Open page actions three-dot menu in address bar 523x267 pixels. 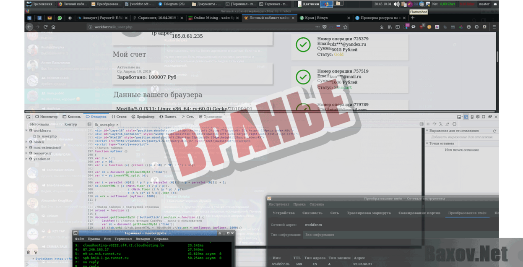(317, 27)
